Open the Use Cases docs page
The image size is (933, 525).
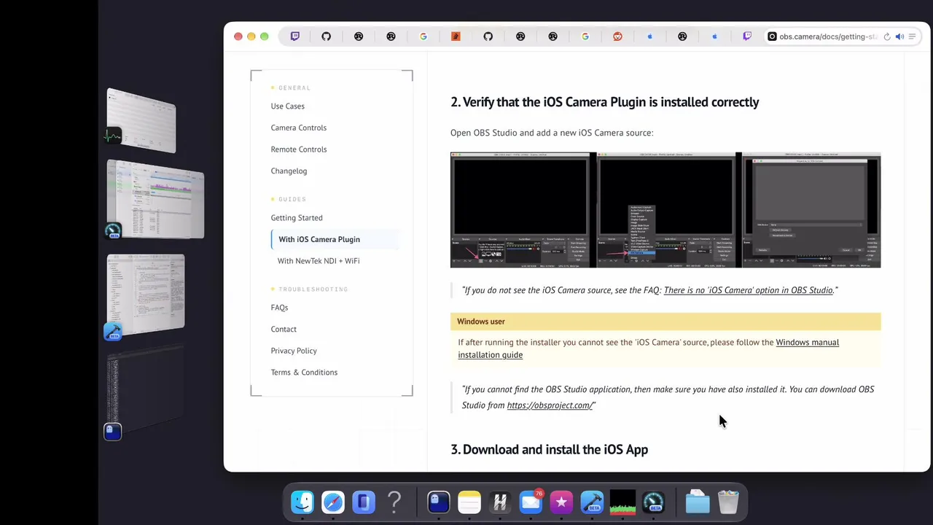tap(288, 106)
